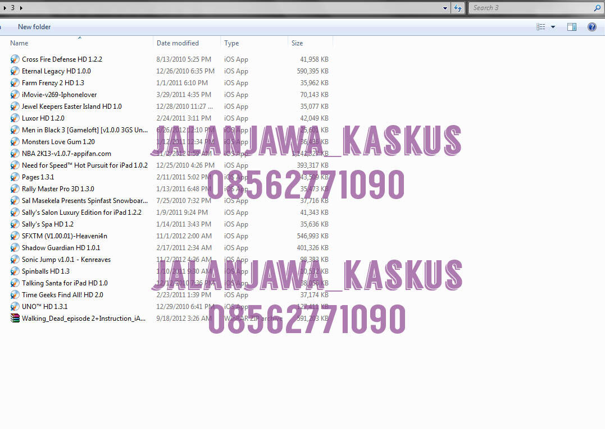Screen dimensions: 605x429
Task: Click the Shadow Guardian HD file icon
Action: 15,248
